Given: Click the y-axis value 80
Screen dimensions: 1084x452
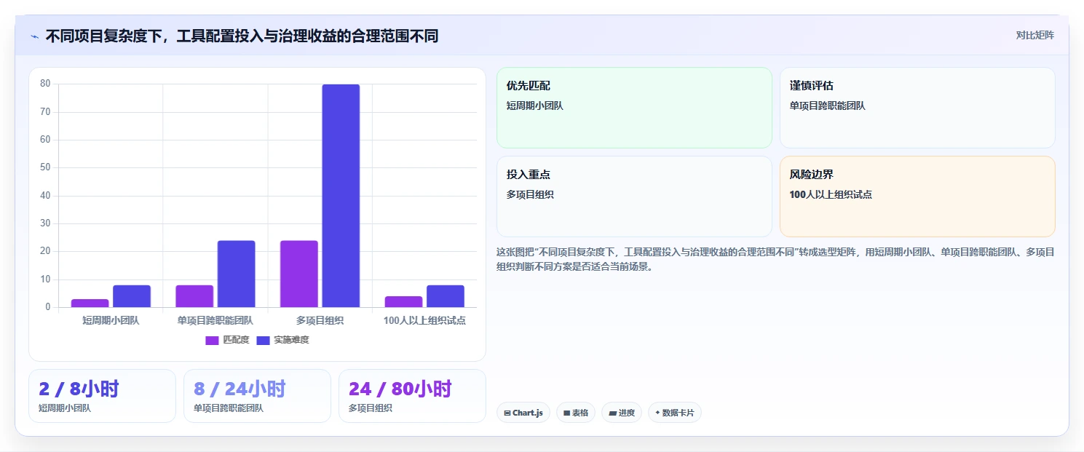Looking at the screenshot, I should click(45, 84).
